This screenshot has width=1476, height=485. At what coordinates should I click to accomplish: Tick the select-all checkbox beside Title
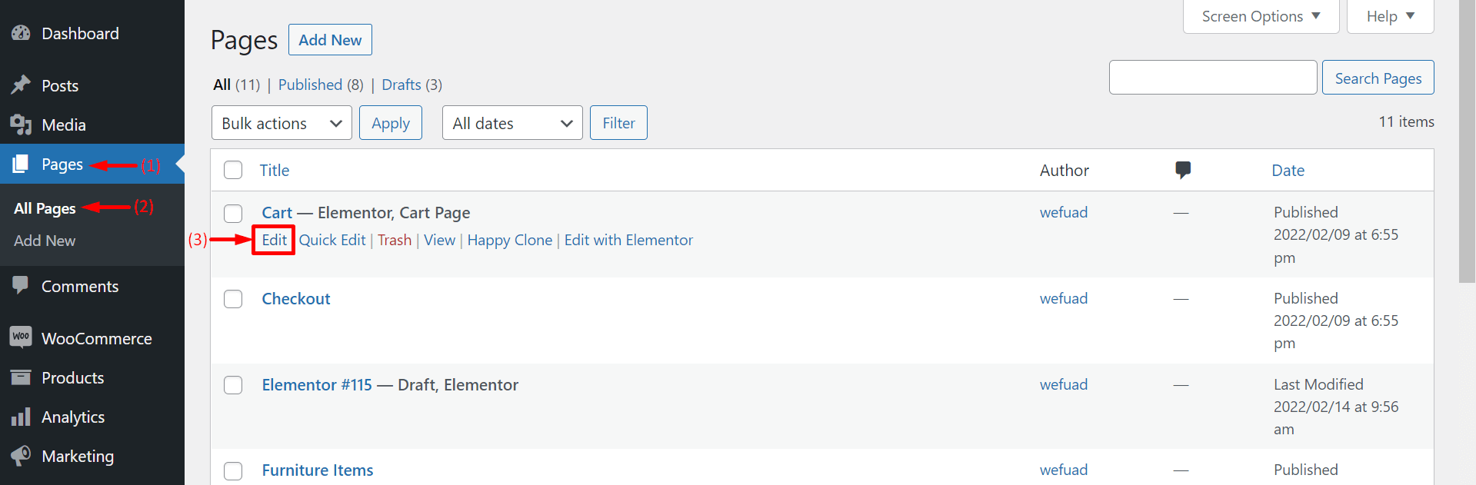(x=233, y=170)
